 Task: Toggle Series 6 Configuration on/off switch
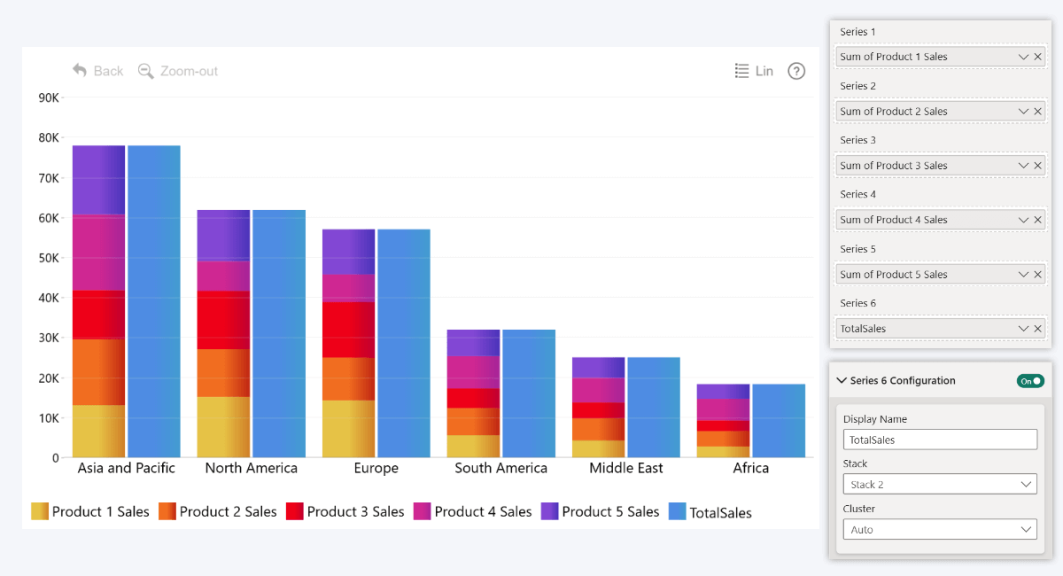pyautogui.click(x=1030, y=381)
